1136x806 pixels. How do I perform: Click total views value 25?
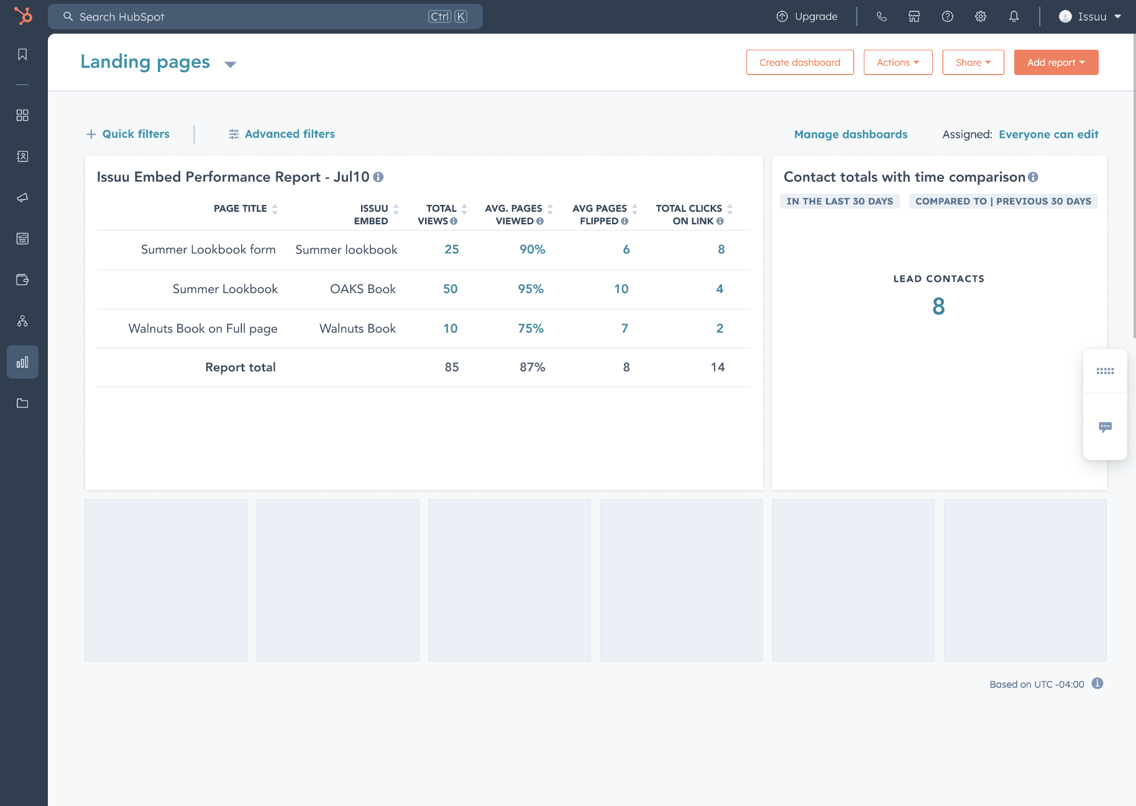(452, 250)
